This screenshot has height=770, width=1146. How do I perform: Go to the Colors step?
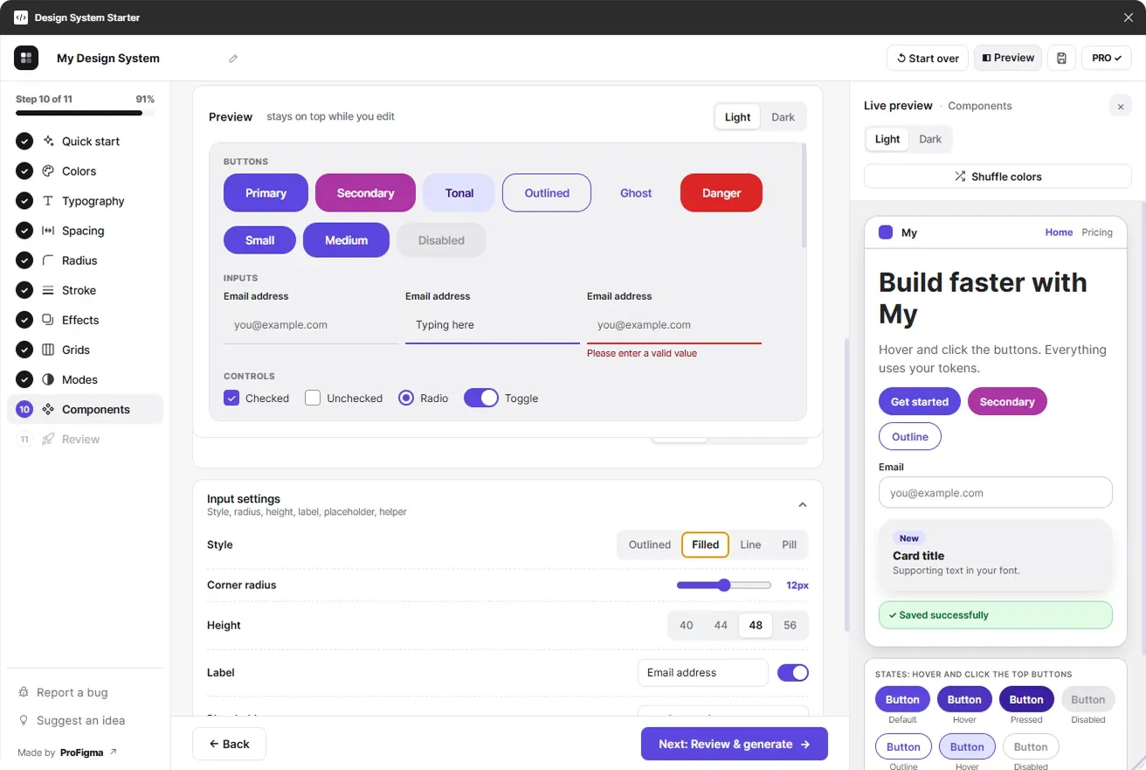pos(85,171)
